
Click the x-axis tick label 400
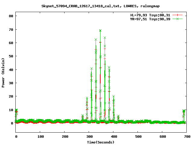point(114,137)
